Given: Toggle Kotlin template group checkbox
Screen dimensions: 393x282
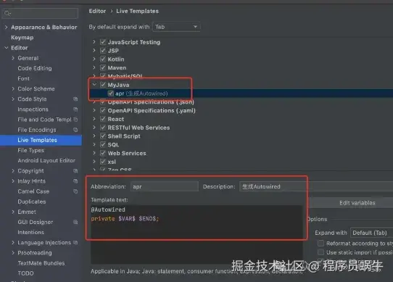Looking at the screenshot, I should [103, 59].
